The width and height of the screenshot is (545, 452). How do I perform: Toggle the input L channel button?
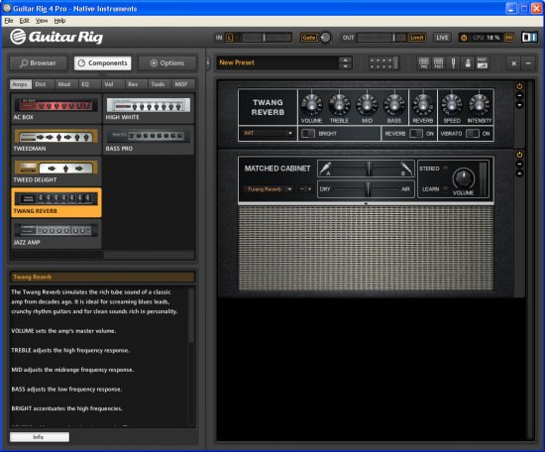click(230, 38)
